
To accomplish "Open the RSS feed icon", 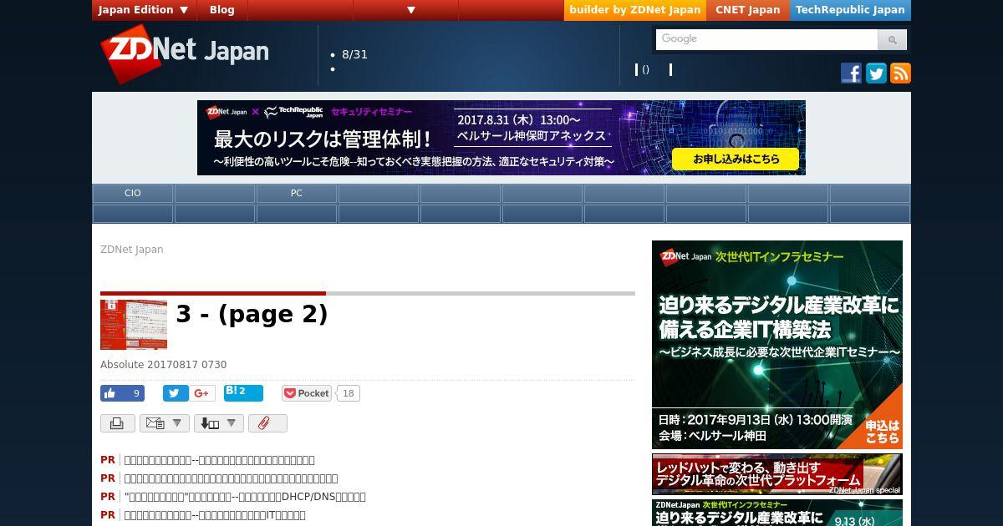I will pos(900,73).
